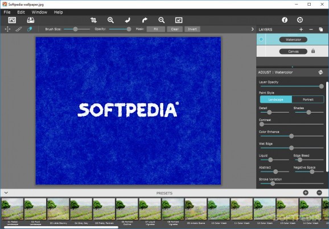The height and width of the screenshot is (229, 329).
Task: Select the mask brush tool
Action: (x=19, y=29)
